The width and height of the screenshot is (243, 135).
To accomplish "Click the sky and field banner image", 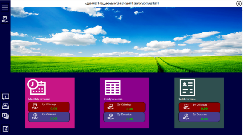I will coord(126,40).
